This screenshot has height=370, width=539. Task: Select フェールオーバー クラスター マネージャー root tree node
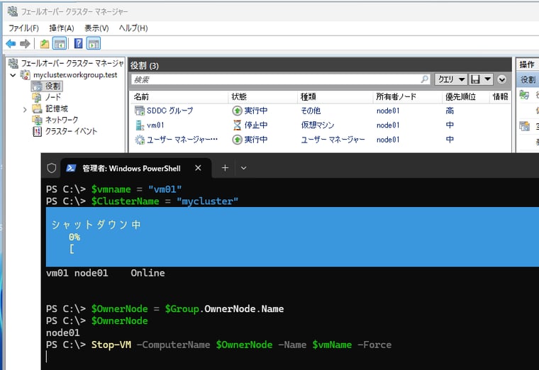point(72,63)
